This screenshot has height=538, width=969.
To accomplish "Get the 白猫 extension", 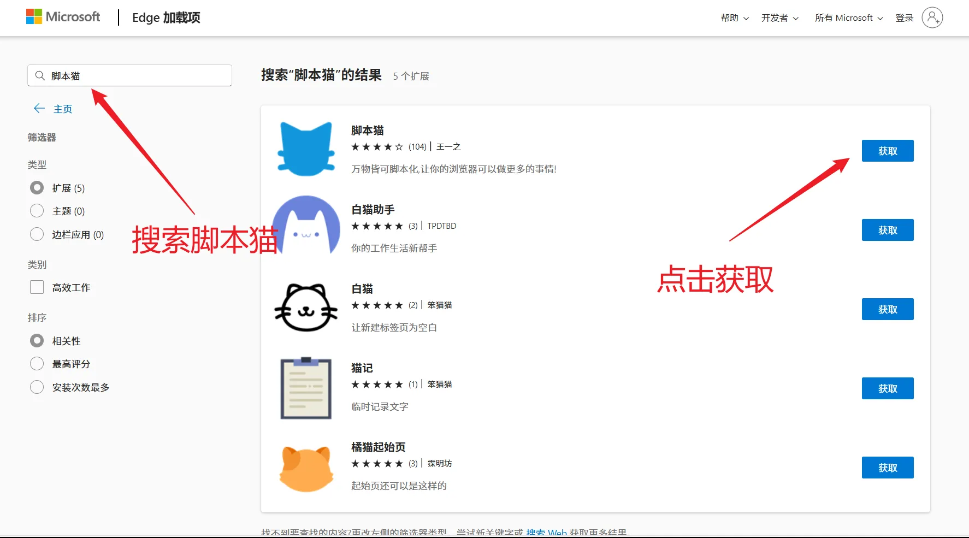I will (x=888, y=309).
